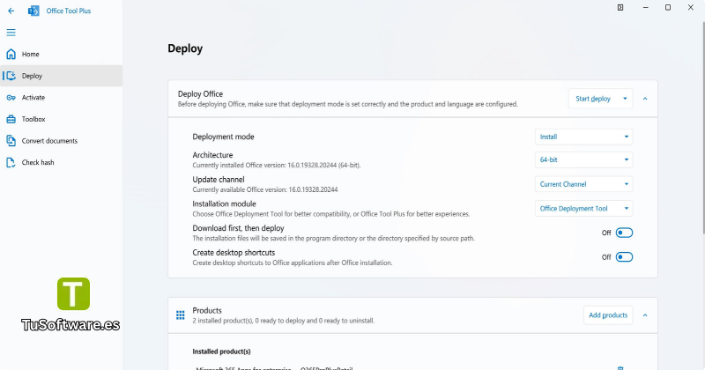This screenshot has height=370, width=705.
Task: Click Products section title
Action: click(x=207, y=311)
